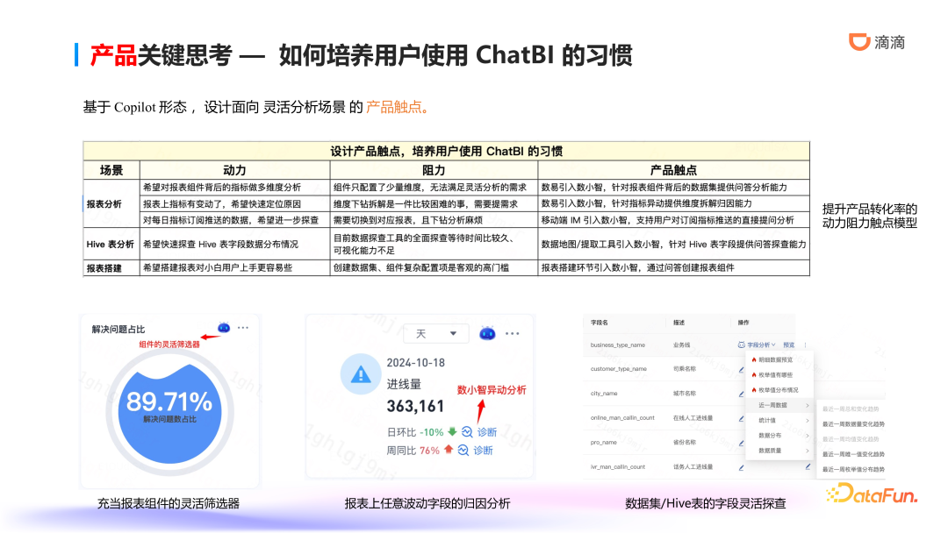This screenshot has height=533, width=948.
Task: Click the robot icon on 解决问题占比 card
Action: (x=224, y=328)
